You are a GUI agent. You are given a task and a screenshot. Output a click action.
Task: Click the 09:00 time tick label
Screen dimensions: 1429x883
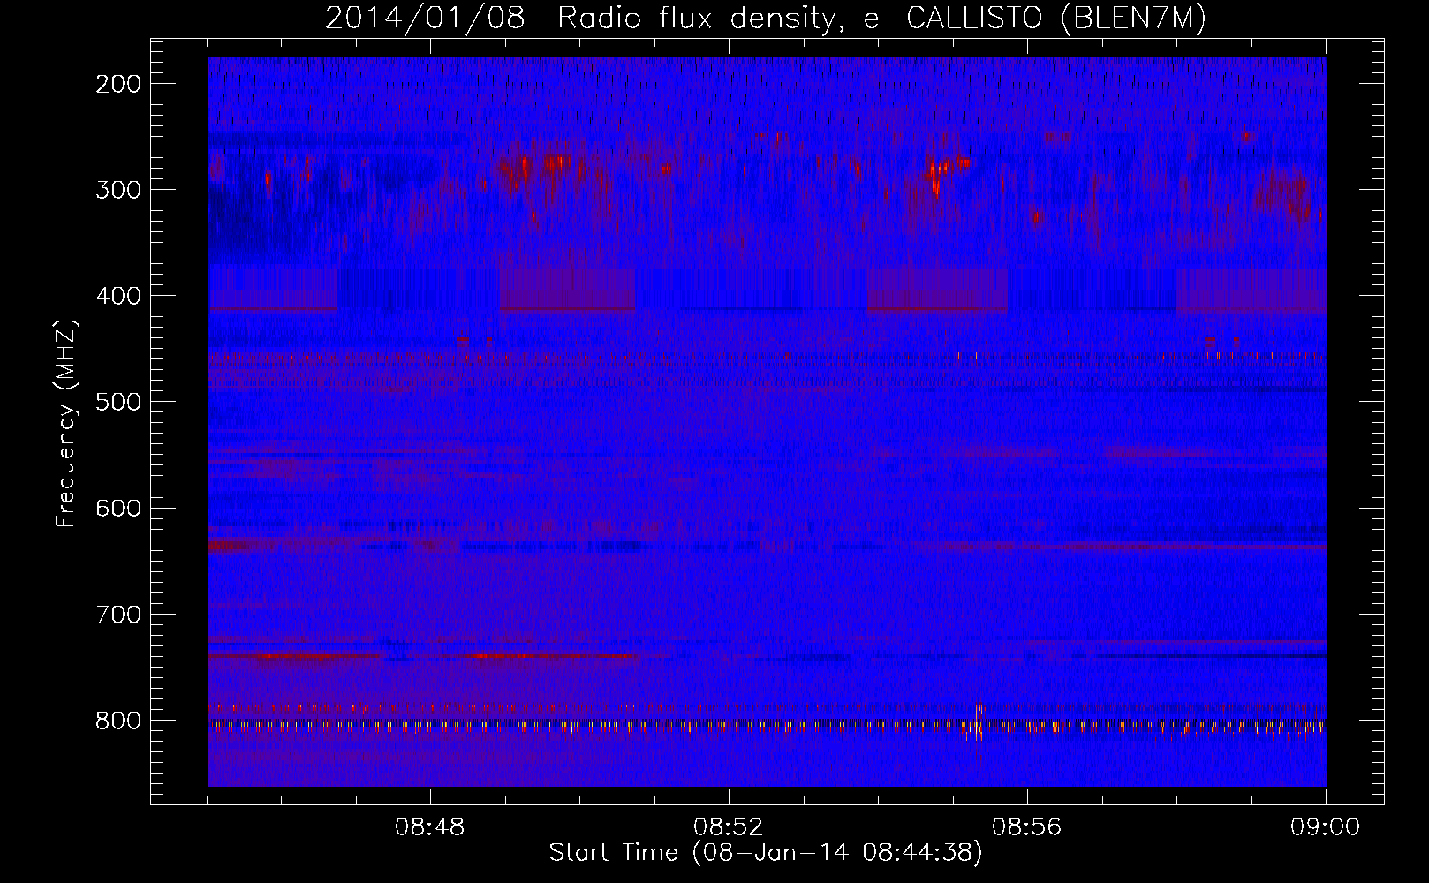click(1326, 827)
